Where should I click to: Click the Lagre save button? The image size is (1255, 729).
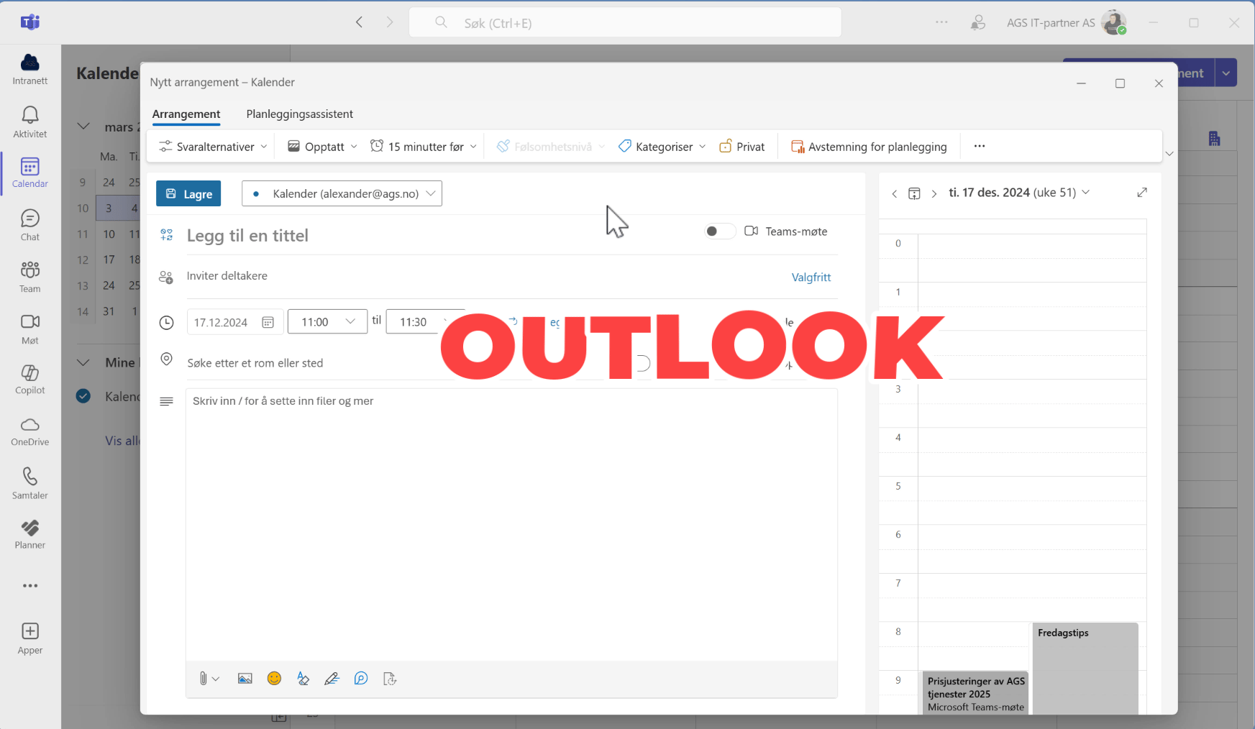[188, 193]
